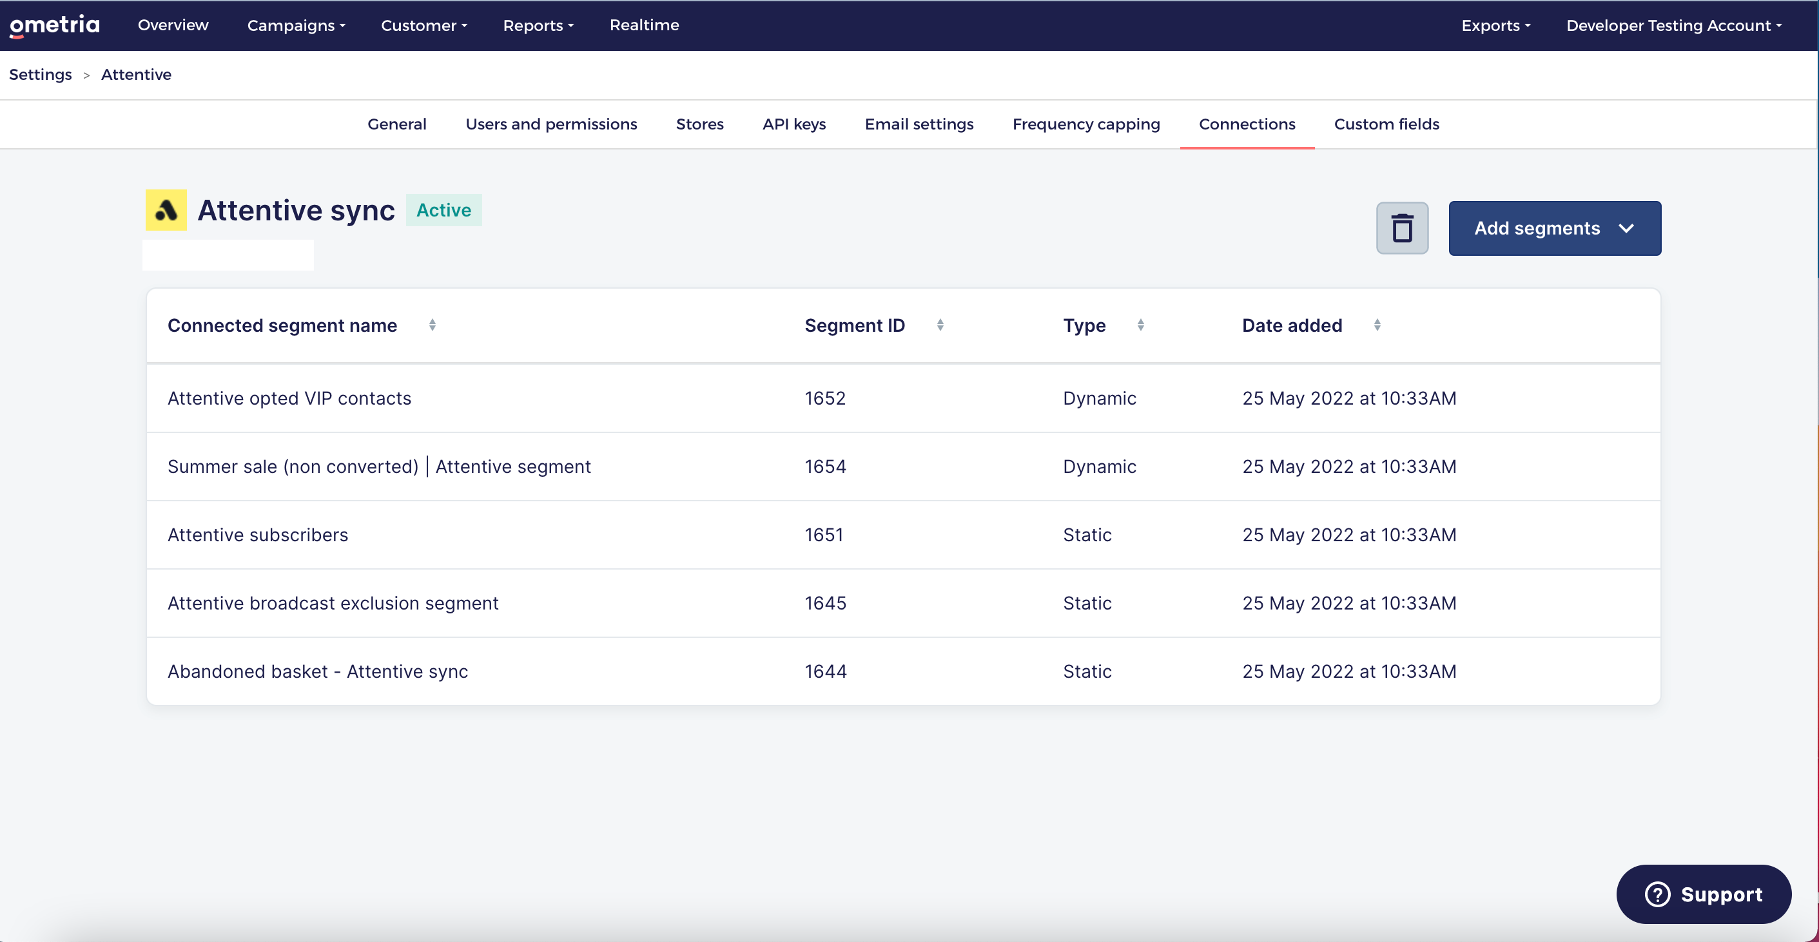Click the Type column header
The image size is (1819, 942).
point(1084,325)
